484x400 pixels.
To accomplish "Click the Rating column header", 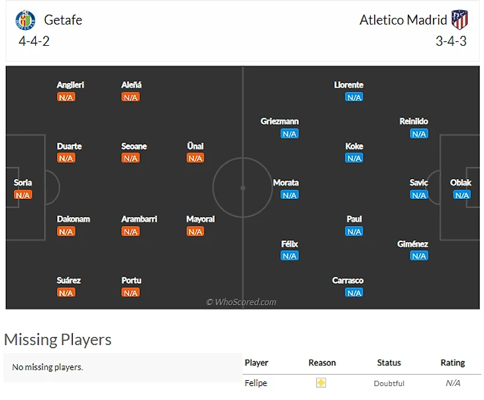I will 453,363.
